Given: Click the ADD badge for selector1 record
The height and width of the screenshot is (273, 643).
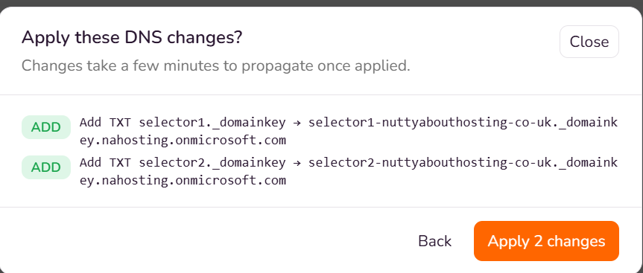Looking at the screenshot, I should tap(46, 127).
